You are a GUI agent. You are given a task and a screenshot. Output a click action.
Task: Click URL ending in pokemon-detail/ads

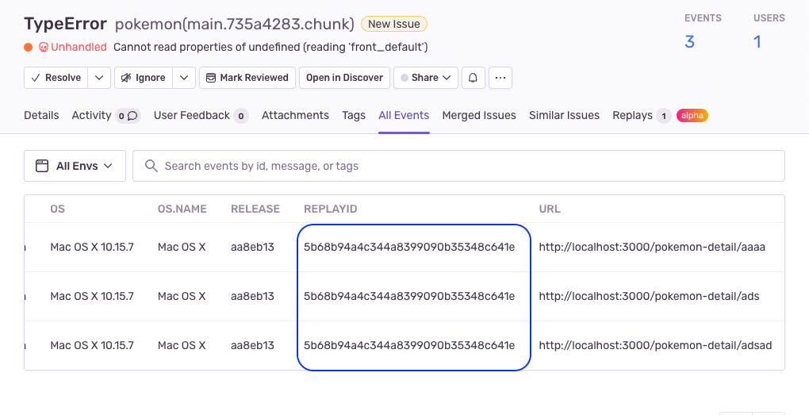649,296
